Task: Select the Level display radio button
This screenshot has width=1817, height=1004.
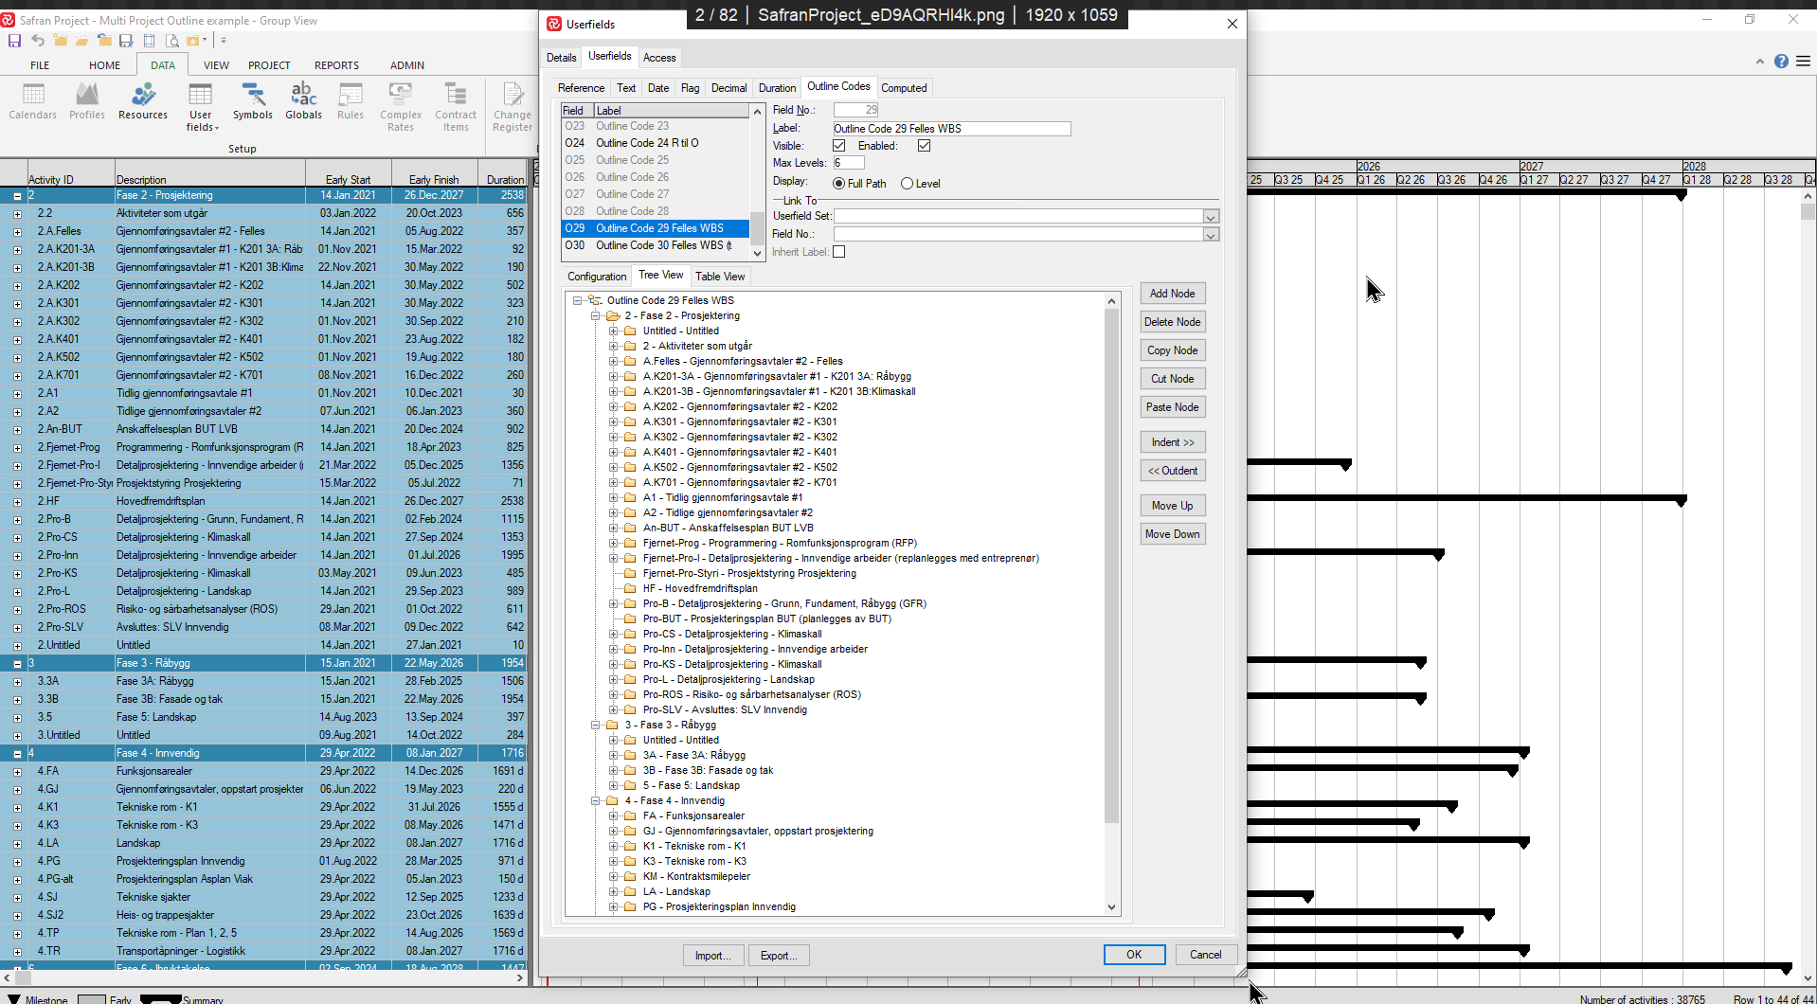Action: pyautogui.click(x=907, y=184)
